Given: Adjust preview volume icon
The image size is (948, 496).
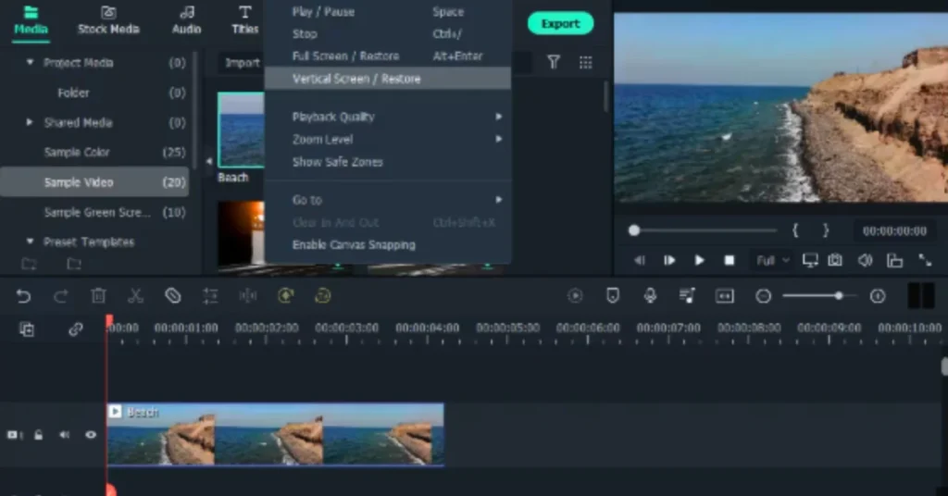Looking at the screenshot, I should coord(866,260).
